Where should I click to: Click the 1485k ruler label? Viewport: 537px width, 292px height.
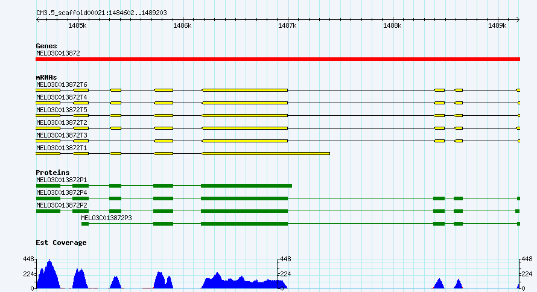77,25
